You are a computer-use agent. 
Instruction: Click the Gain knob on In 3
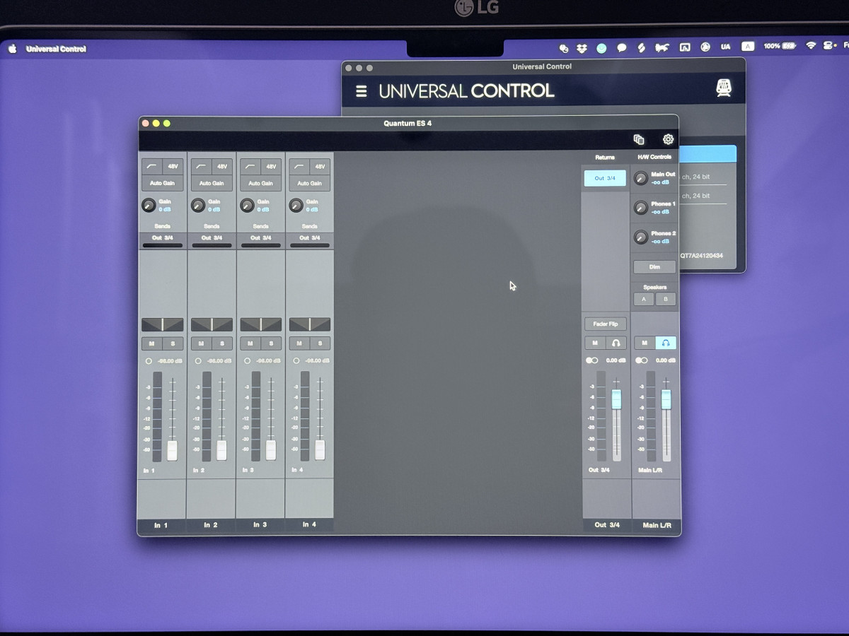247,206
